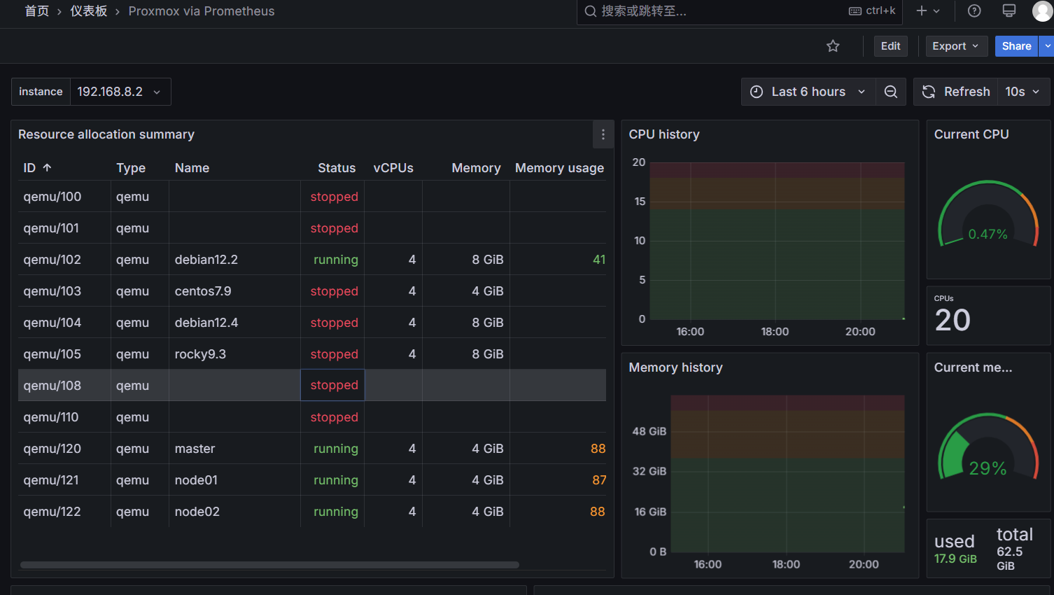Click the zoom out time range icon

point(891,92)
